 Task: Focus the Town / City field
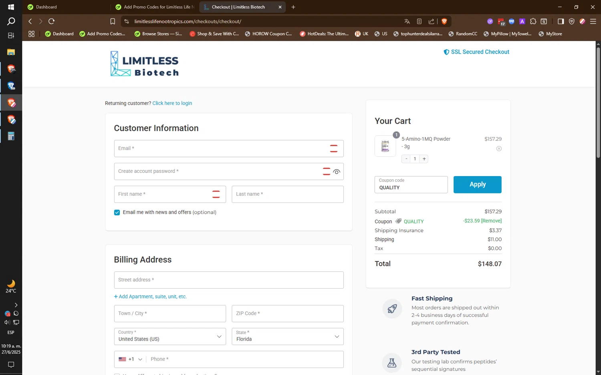[170, 314]
